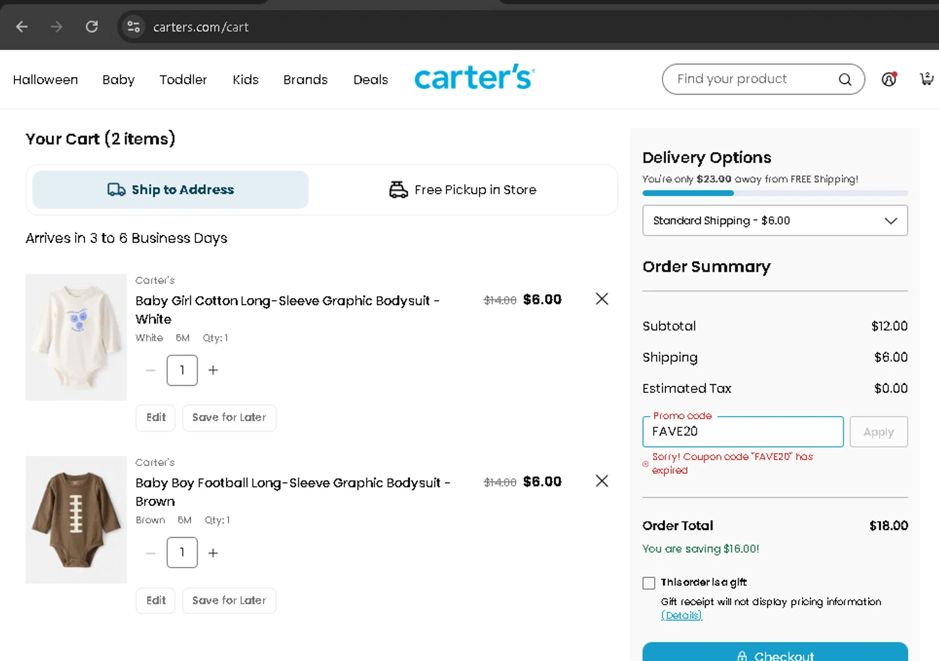Proceed with the Checkout button
Viewport: 939px width, 661px height.
775,652
